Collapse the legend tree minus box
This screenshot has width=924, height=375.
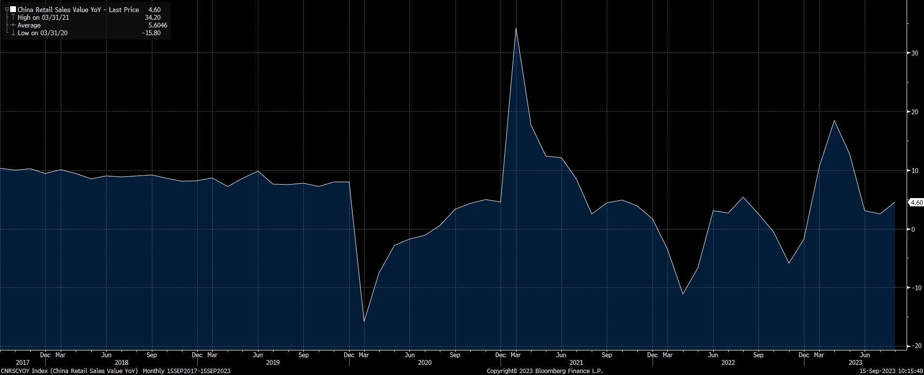[x=7, y=10]
